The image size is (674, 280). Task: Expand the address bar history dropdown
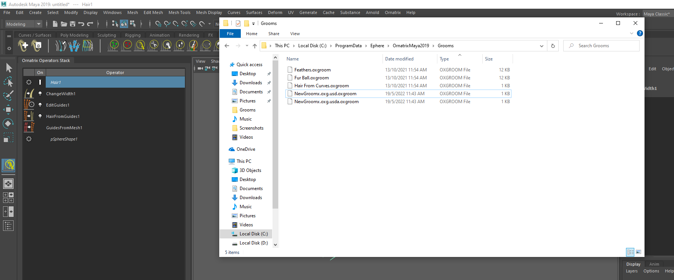pos(541,46)
